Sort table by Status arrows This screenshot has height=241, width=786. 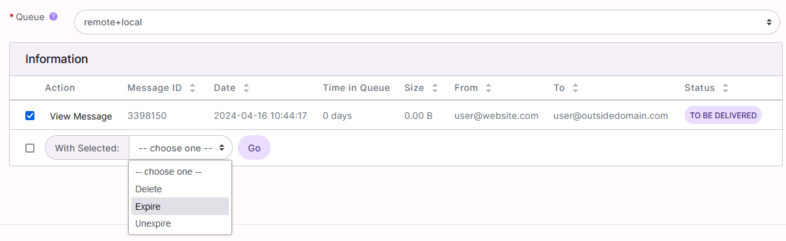(x=726, y=88)
